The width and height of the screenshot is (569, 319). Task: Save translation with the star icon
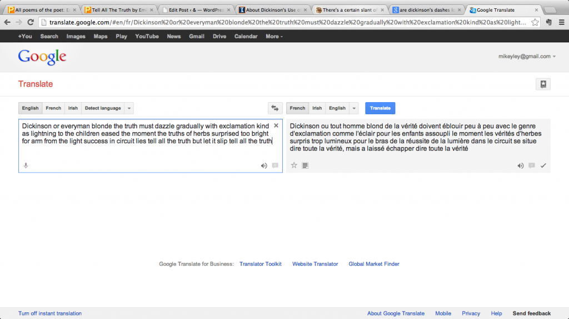coord(294,165)
